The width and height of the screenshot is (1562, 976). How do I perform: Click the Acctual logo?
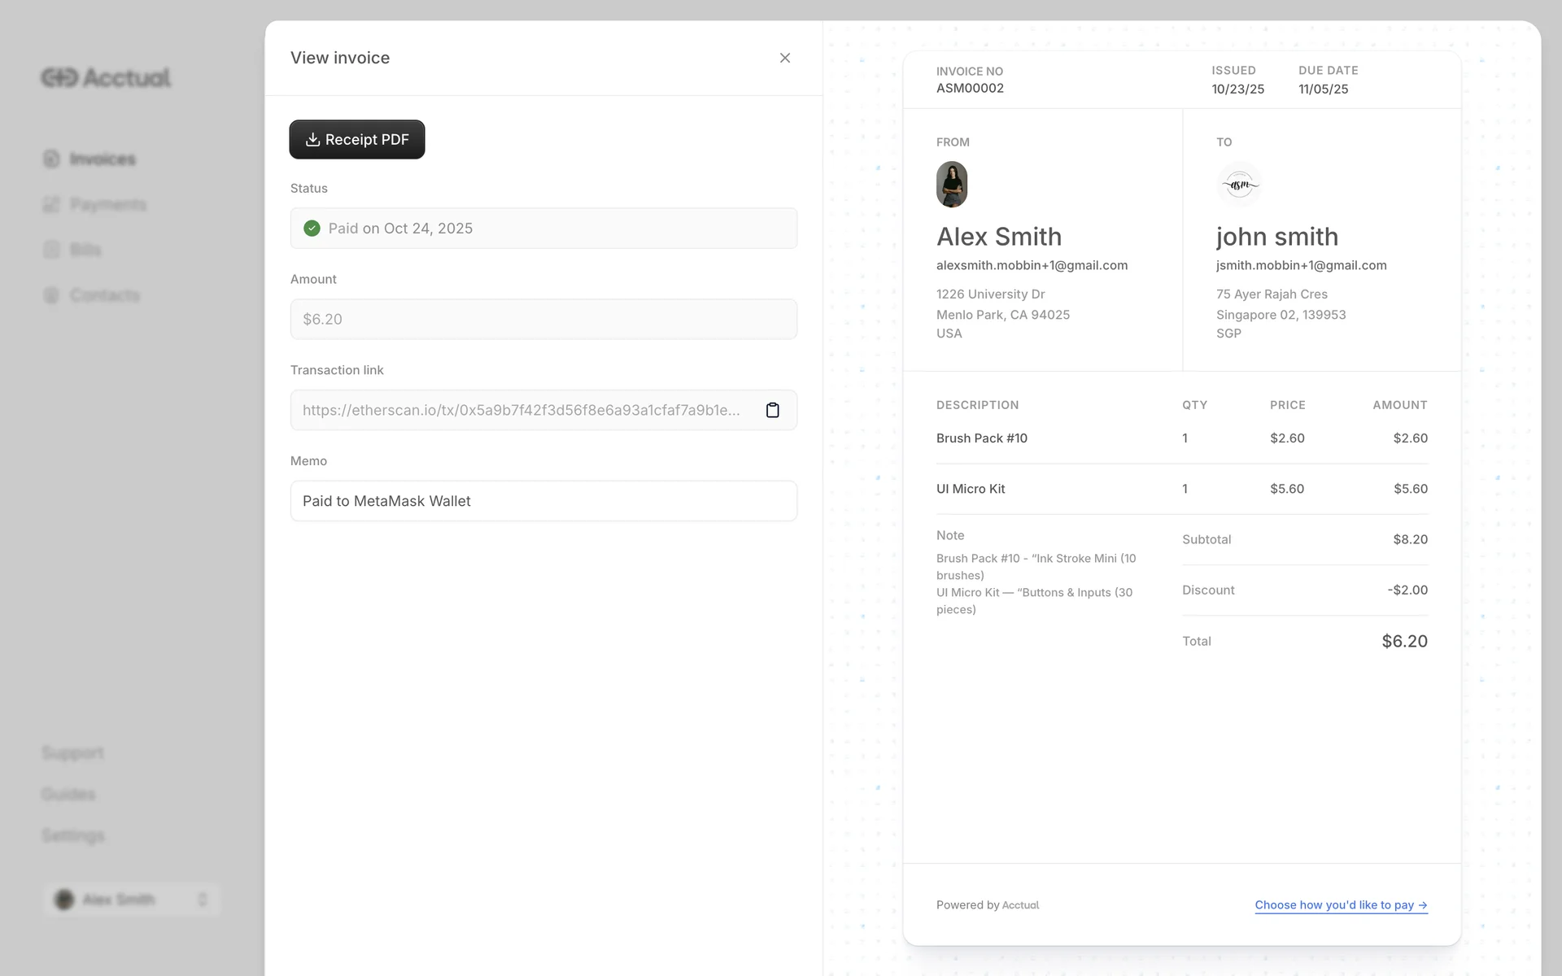[106, 77]
